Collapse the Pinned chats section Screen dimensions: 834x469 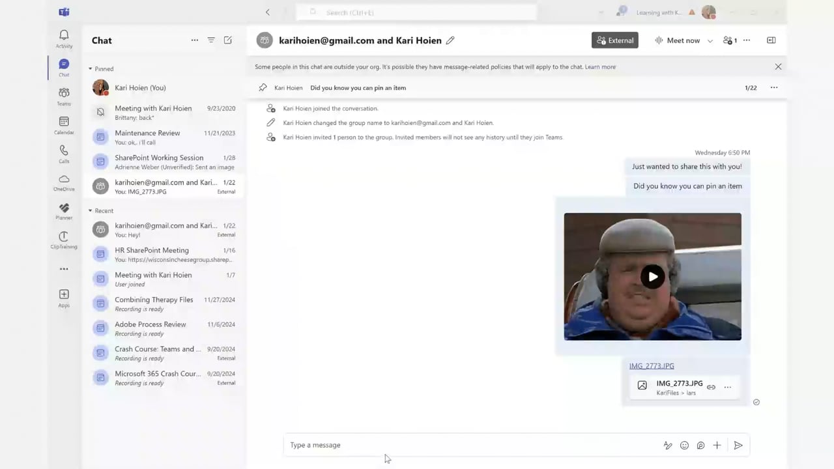[x=91, y=68]
